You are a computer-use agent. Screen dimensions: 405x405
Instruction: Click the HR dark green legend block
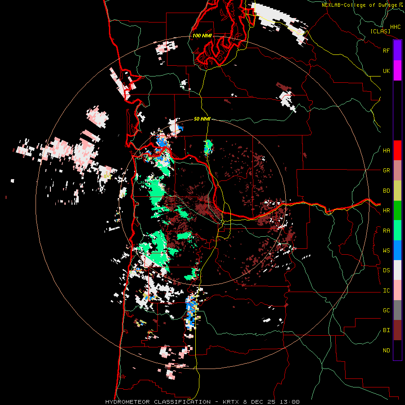click(x=397, y=211)
